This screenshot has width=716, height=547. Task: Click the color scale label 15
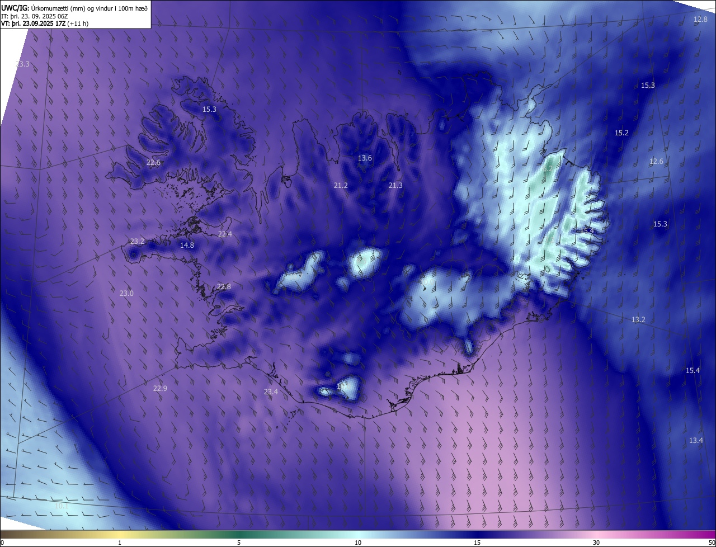click(x=477, y=543)
